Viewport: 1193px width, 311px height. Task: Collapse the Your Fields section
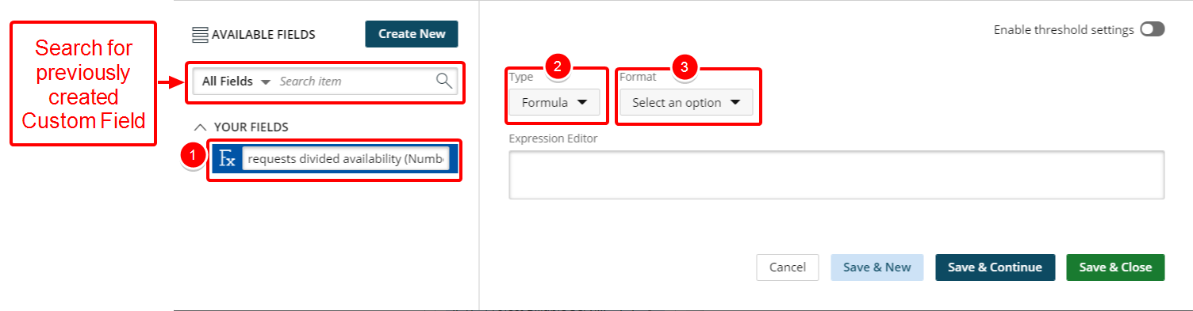click(x=201, y=127)
